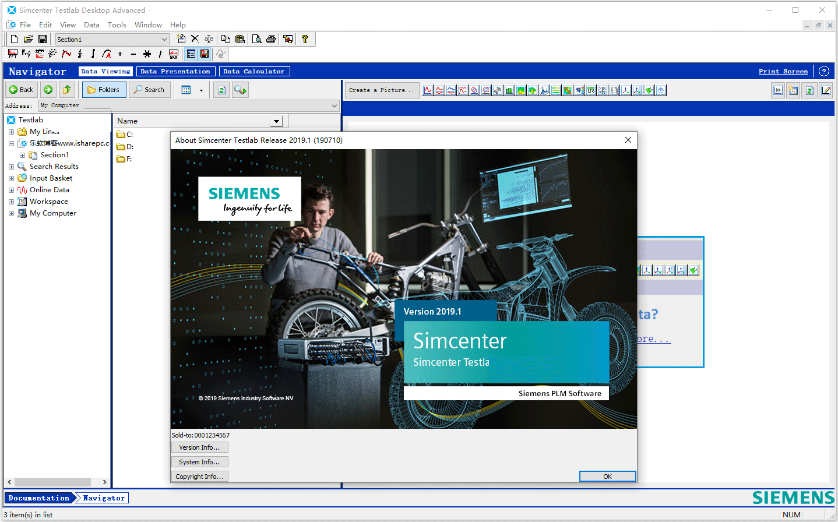Click the fast-forward arrows icon at right
This screenshot has width=838, height=522.
(x=778, y=90)
